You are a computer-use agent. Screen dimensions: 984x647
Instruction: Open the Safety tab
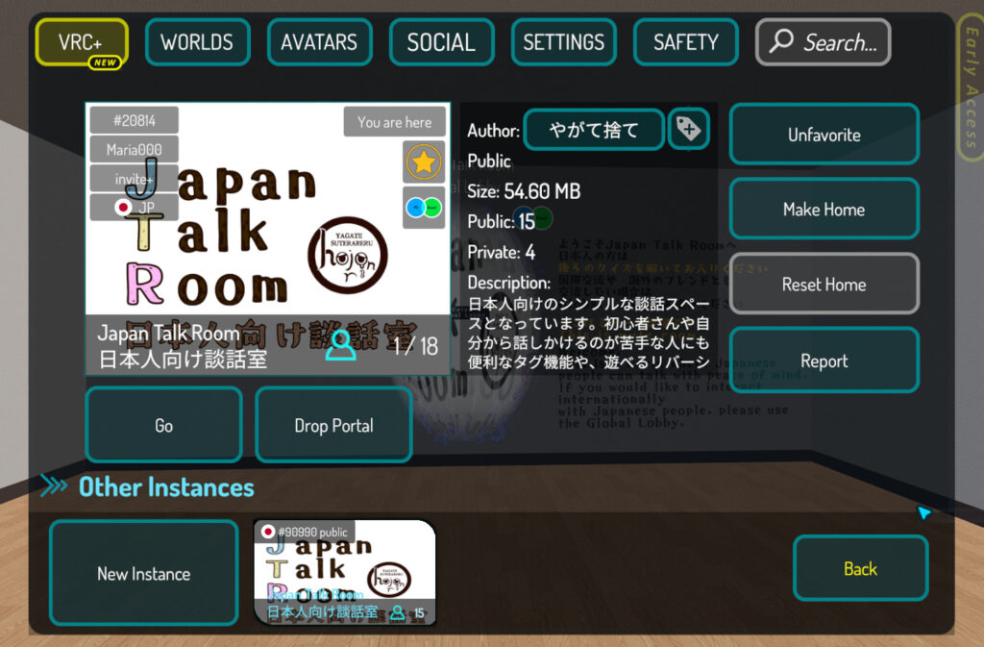coord(685,42)
